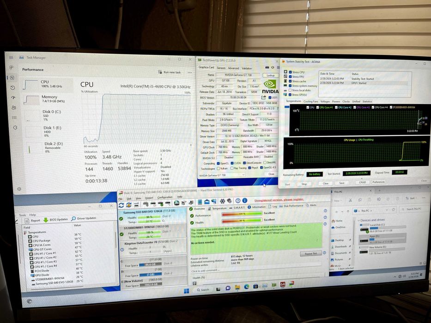Image resolution: width=431 pixels, height=323 pixels.
Task: Open Task Manager more options ellipsis
Action: click(190, 72)
